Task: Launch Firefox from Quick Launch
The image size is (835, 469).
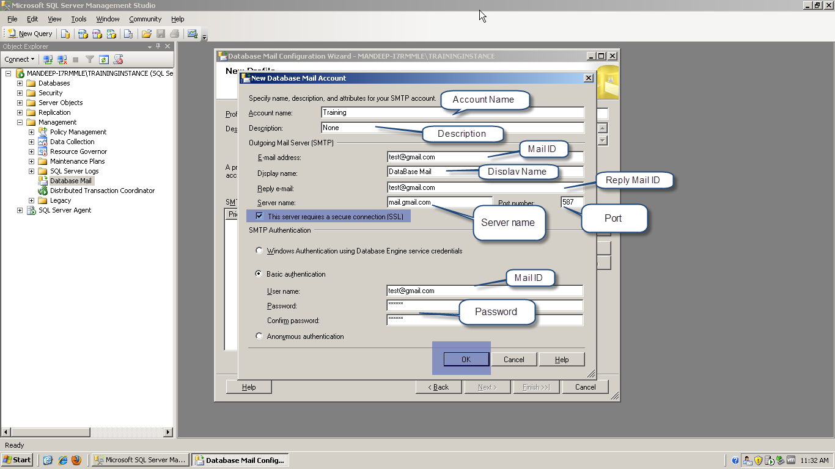Action: coord(76,460)
